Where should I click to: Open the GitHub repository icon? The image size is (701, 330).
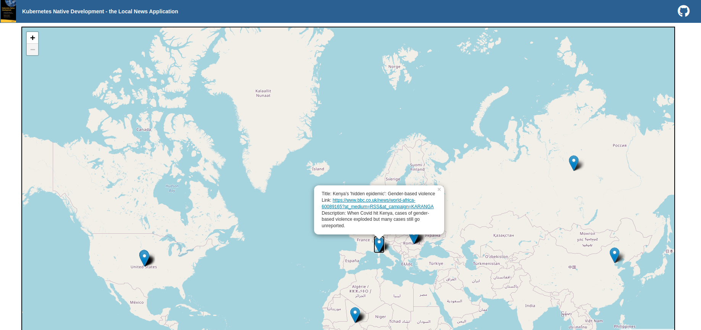(x=683, y=11)
